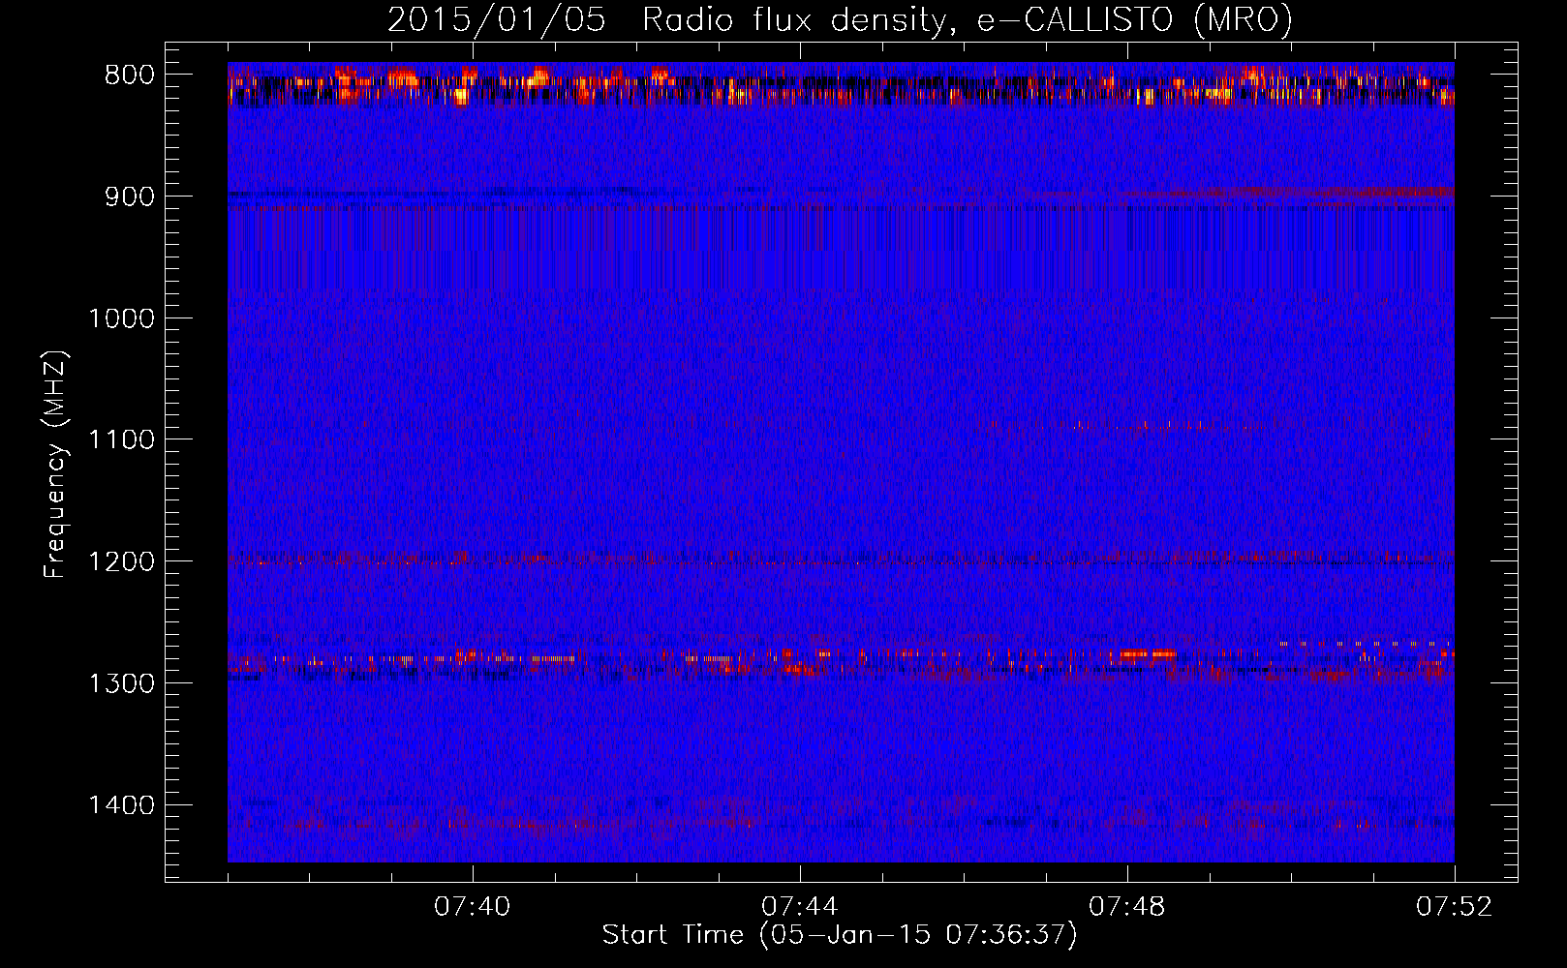Click the plot title 'Radio flux density, e-CALLISTO (MRO)'
The width and height of the screenshot is (1567, 968).
[968, 19]
